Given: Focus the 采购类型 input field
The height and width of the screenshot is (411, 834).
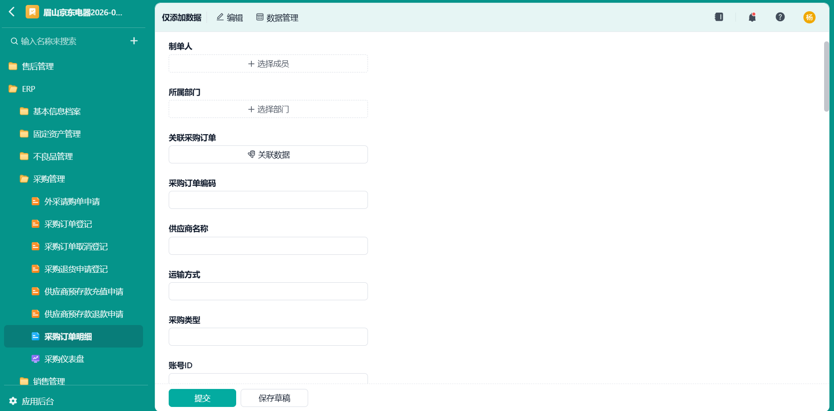Looking at the screenshot, I should [268, 337].
